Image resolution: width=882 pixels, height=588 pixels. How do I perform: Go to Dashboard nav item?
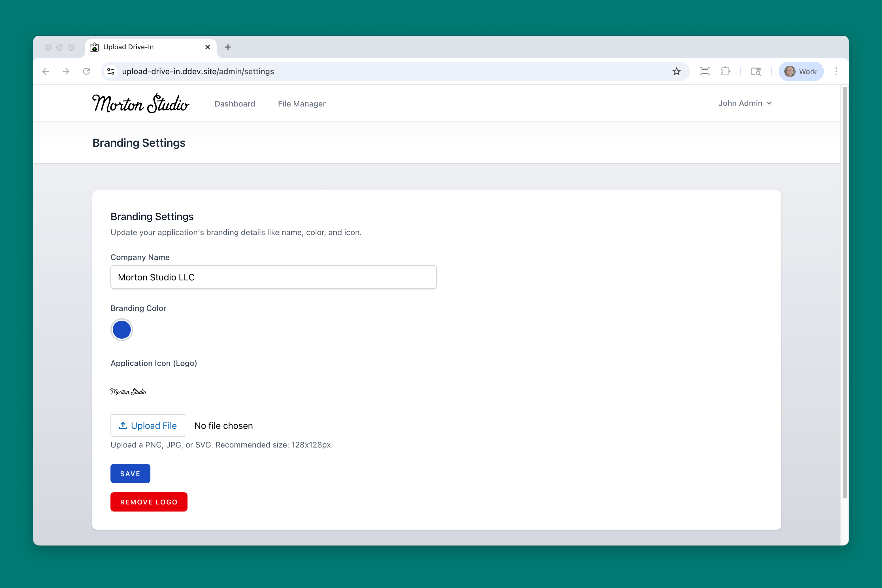(235, 103)
